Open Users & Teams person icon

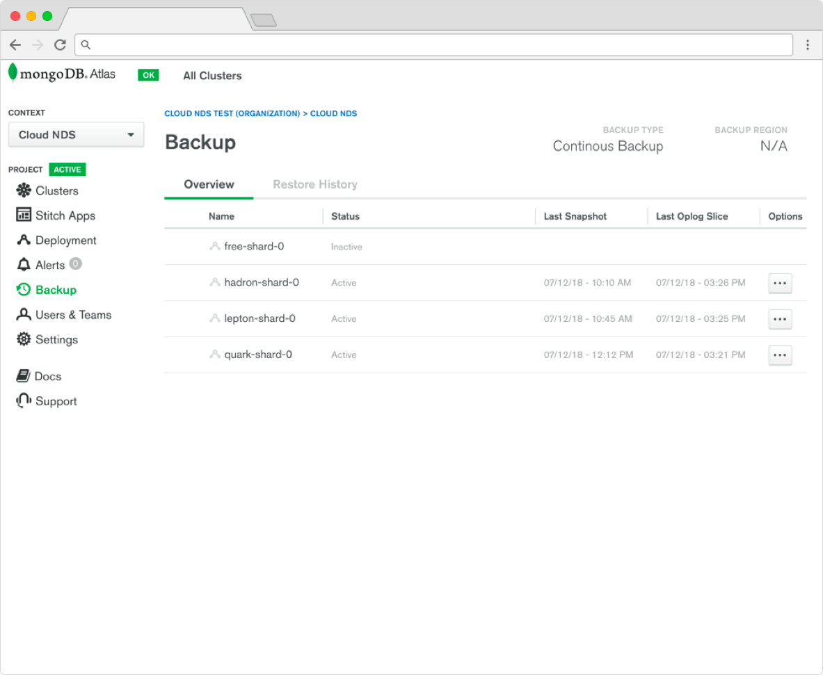(x=24, y=315)
